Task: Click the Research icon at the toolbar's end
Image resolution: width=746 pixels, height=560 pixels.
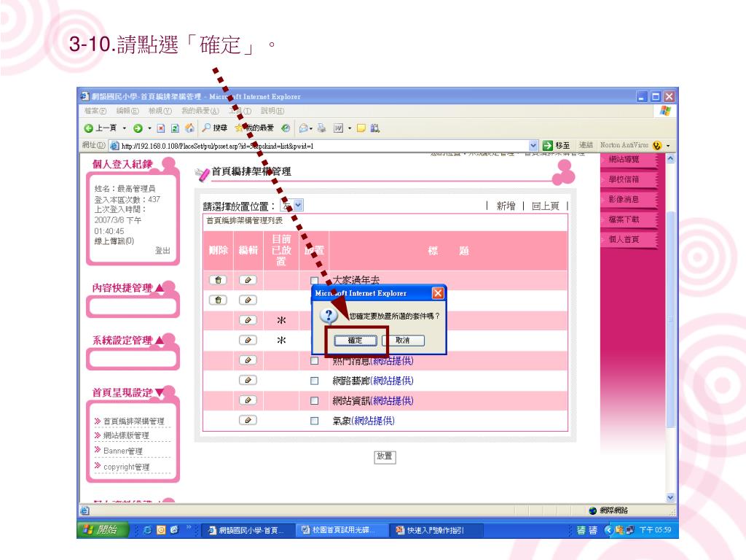Action: 375,128
